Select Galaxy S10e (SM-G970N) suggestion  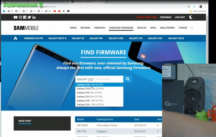point(99,89)
